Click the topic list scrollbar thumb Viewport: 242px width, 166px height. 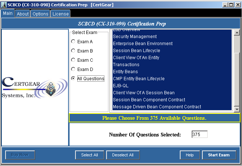pos(236,79)
